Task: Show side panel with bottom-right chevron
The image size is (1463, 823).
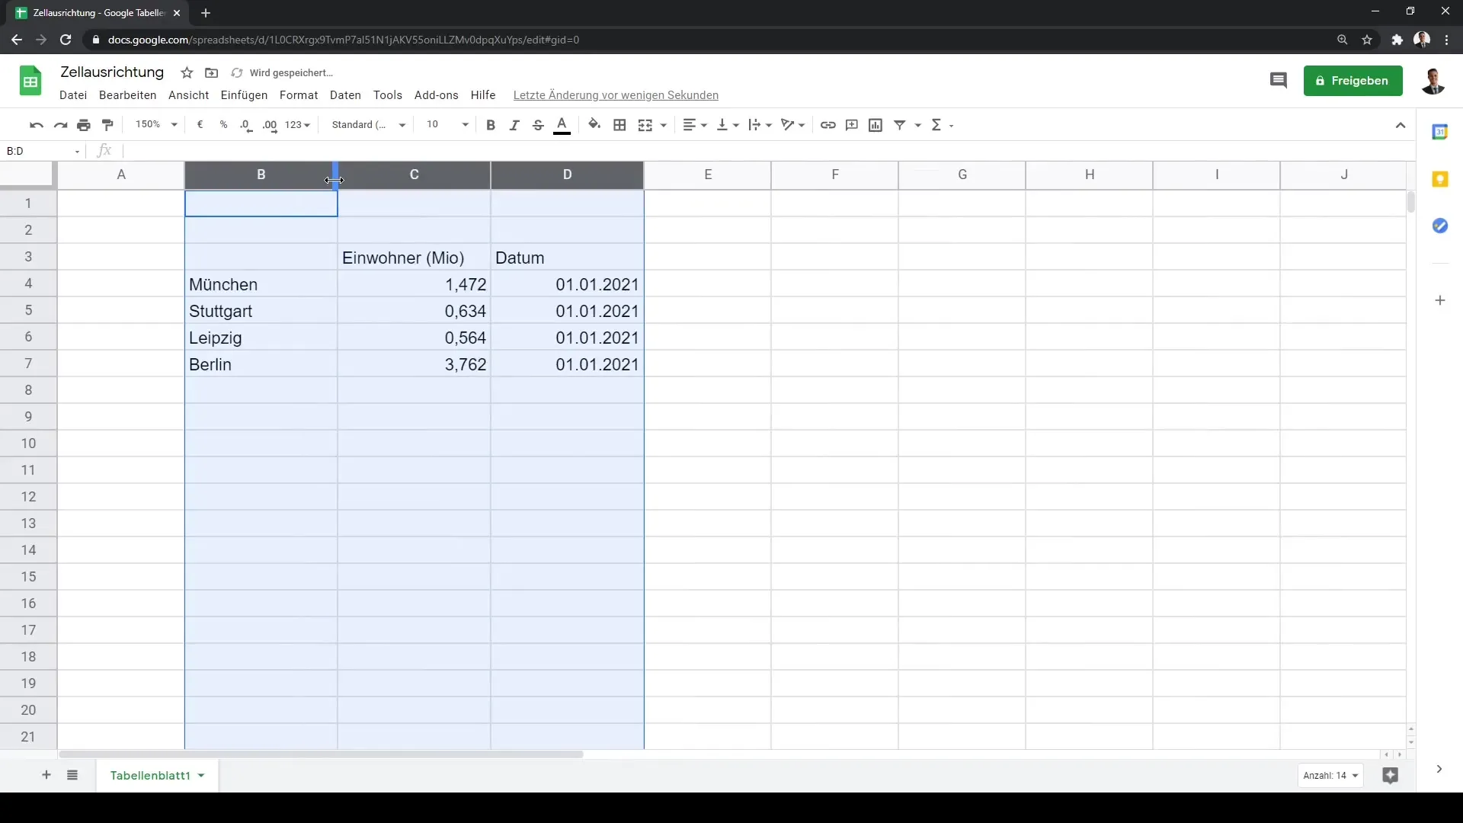Action: click(x=1439, y=770)
